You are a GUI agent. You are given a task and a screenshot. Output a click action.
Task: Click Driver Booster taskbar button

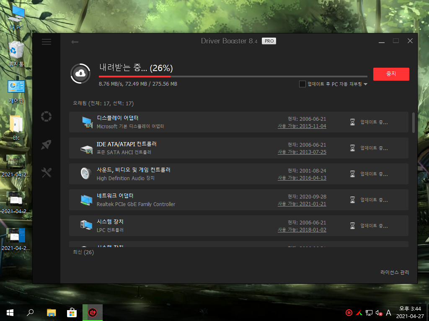[x=93, y=313]
